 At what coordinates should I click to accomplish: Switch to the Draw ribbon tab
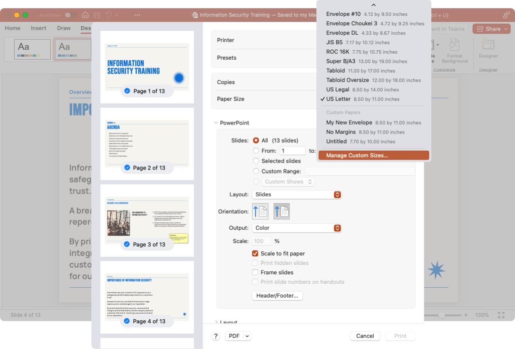tap(64, 28)
